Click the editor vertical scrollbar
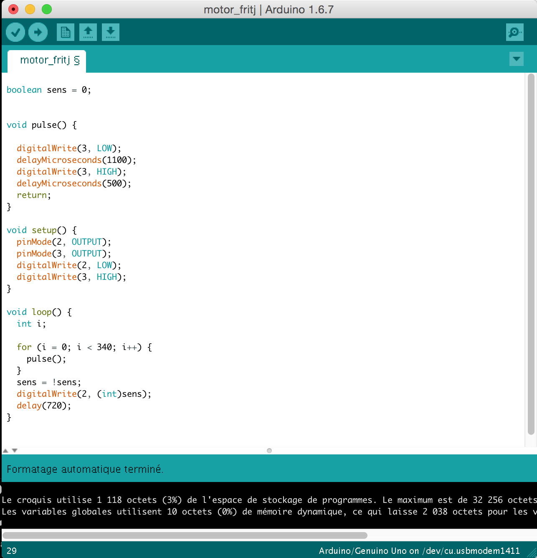The height and width of the screenshot is (558, 537). pos(531,255)
